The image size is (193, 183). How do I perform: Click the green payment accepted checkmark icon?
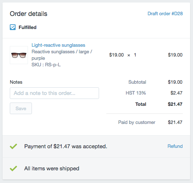pos(13,146)
